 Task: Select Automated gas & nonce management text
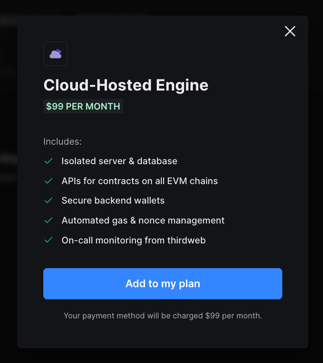(143, 220)
